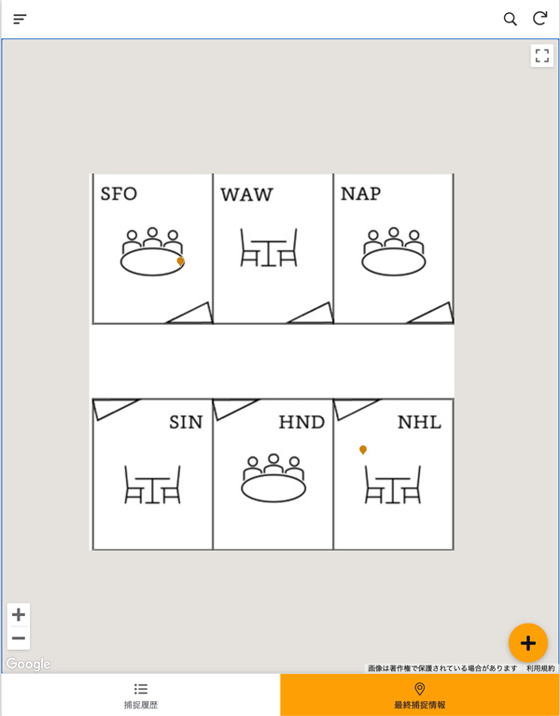Open the hamburger menu icon
Image resolution: width=560 pixels, height=716 pixels.
point(20,20)
